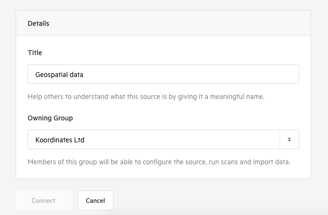Click the Connect button
Image resolution: width=328 pixels, height=215 pixels.
click(x=44, y=200)
